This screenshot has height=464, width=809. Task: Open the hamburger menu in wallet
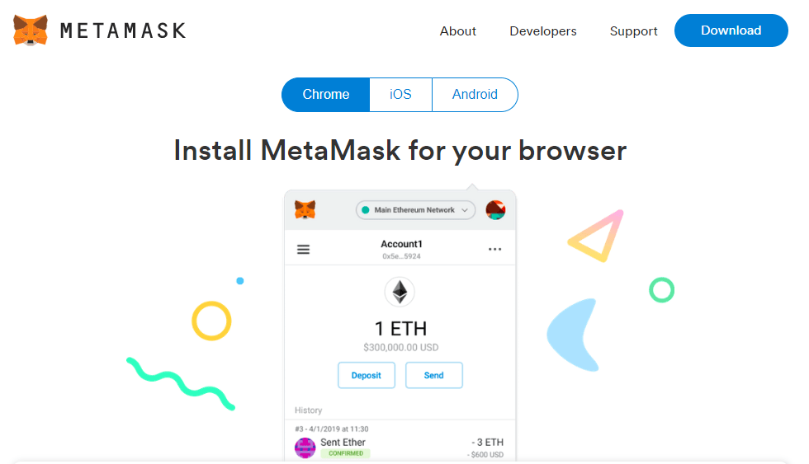click(x=304, y=250)
